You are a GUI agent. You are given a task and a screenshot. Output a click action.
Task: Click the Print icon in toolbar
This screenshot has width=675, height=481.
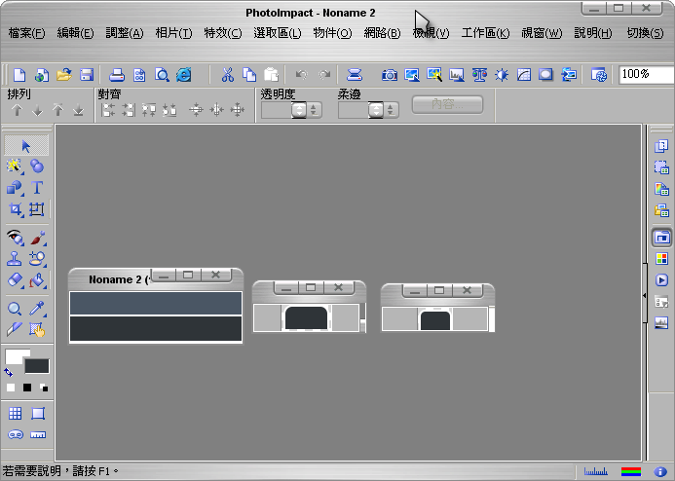pyautogui.click(x=117, y=75)
